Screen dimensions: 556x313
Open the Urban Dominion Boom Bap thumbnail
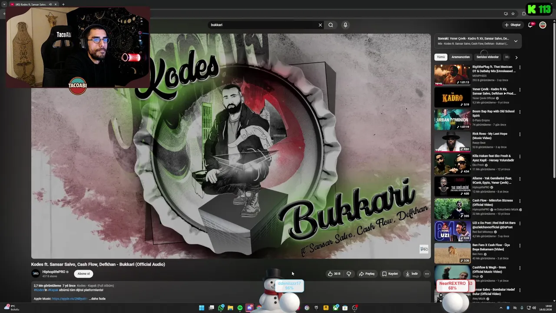click(x=452, y=120)
